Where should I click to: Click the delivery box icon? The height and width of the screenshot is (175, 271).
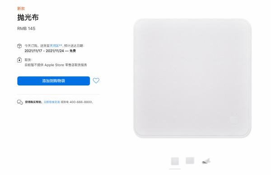click(19, 46)
